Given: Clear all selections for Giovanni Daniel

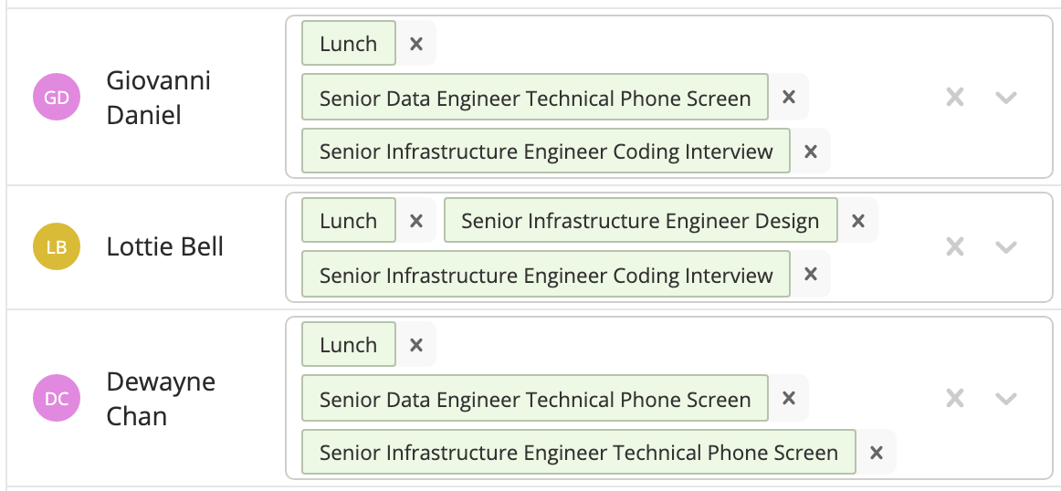Looking at the screenshot, I should point(955,98).
